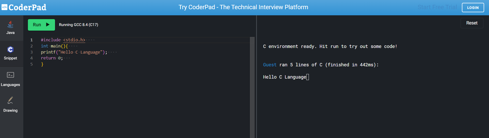Run the C code

(x=41, y=25)
